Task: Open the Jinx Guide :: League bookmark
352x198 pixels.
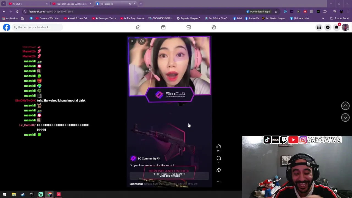Action: (274, 18)
